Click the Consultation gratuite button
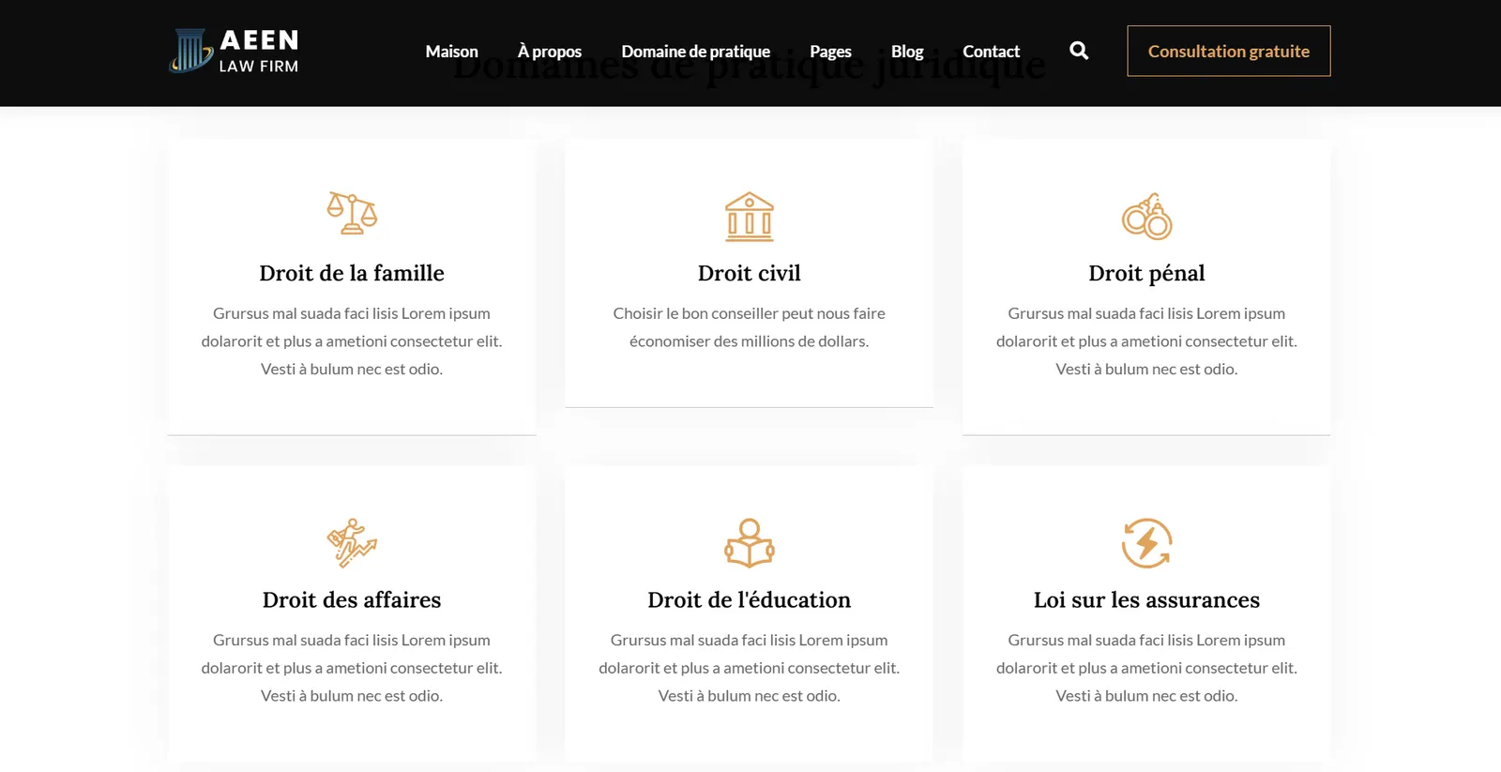 (x=1229, y=51)
